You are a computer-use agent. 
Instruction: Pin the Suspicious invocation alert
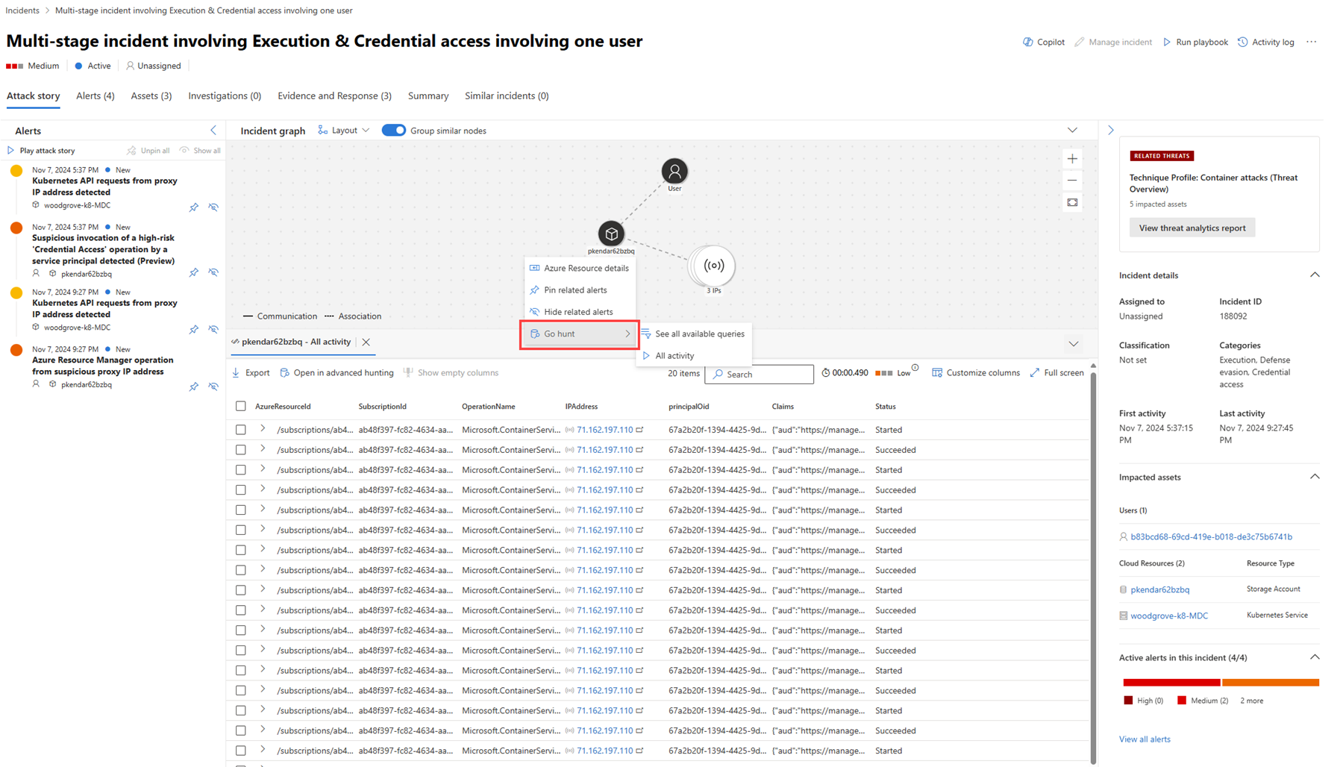point(194,273)
